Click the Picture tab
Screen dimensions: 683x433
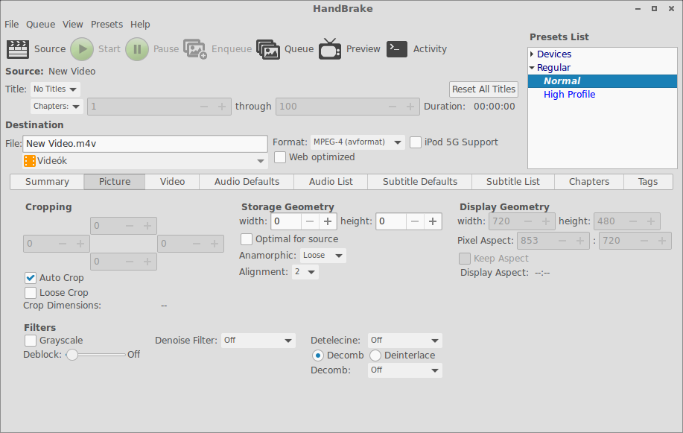click(115, 182)
